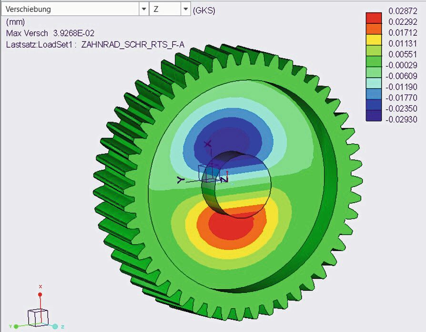
Task: Open the Verschiebung result quantity dropdown
Action: click(x=71, y=9)
